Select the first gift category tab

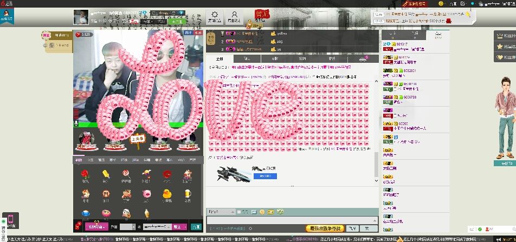point(79,160)
